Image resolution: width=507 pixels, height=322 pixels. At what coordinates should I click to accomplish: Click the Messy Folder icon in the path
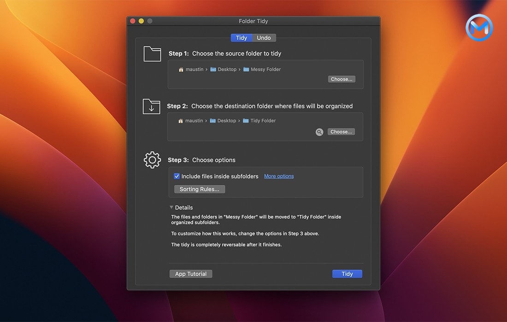[246, 69]
